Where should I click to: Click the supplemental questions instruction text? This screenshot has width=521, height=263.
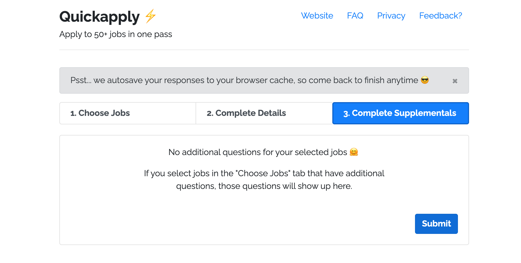point(264,179)
